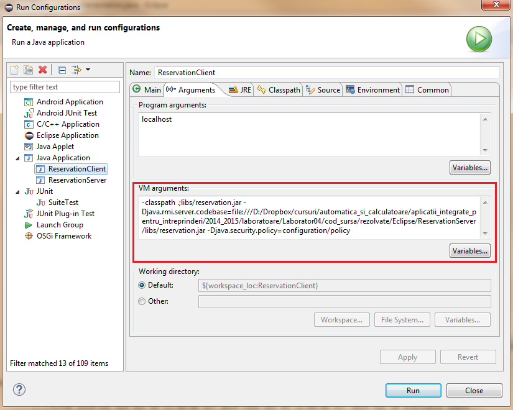This screenshot has width=513, height=410.
Task: Click the Other working directory text field
Action: [344, 301]
